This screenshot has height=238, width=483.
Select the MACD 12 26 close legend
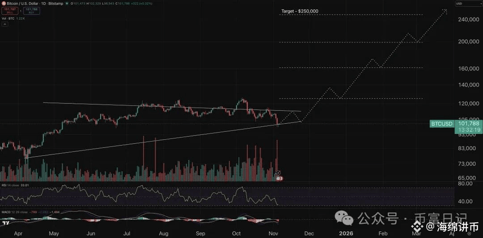tap(14, 212)
